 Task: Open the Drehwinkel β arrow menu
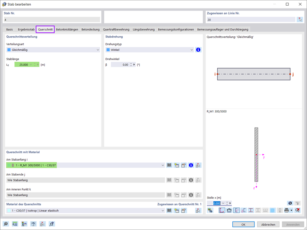[134, 65]
